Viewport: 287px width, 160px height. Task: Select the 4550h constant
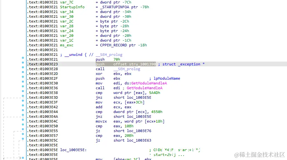tap(157, 112)
